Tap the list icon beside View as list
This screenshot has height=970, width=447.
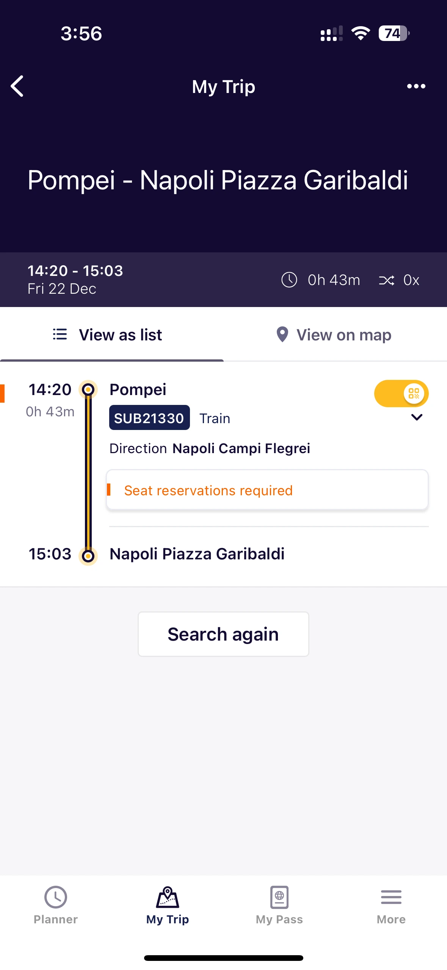point(60,334)
